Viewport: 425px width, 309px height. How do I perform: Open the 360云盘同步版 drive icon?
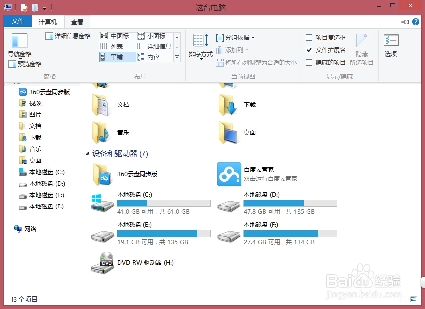(102, 175)
